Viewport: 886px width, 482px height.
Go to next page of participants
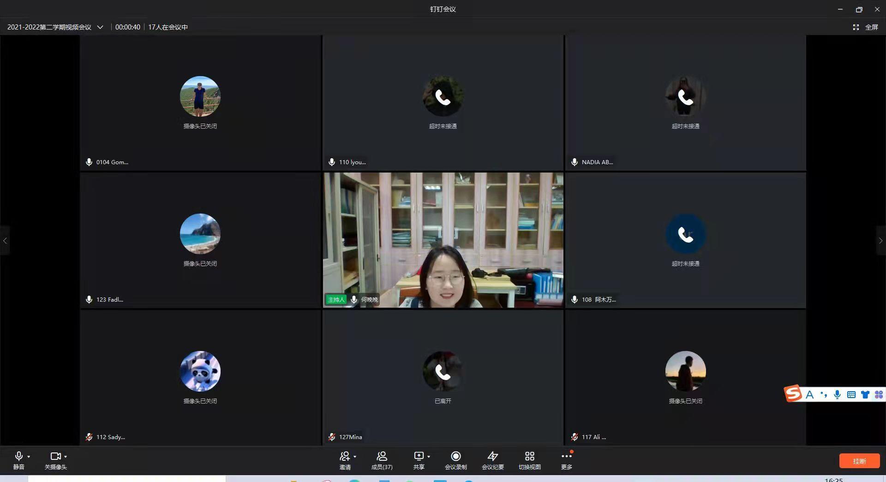(880, 240)
